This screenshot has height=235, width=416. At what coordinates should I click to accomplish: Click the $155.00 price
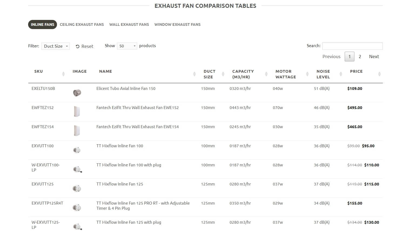tap(355, 203)
